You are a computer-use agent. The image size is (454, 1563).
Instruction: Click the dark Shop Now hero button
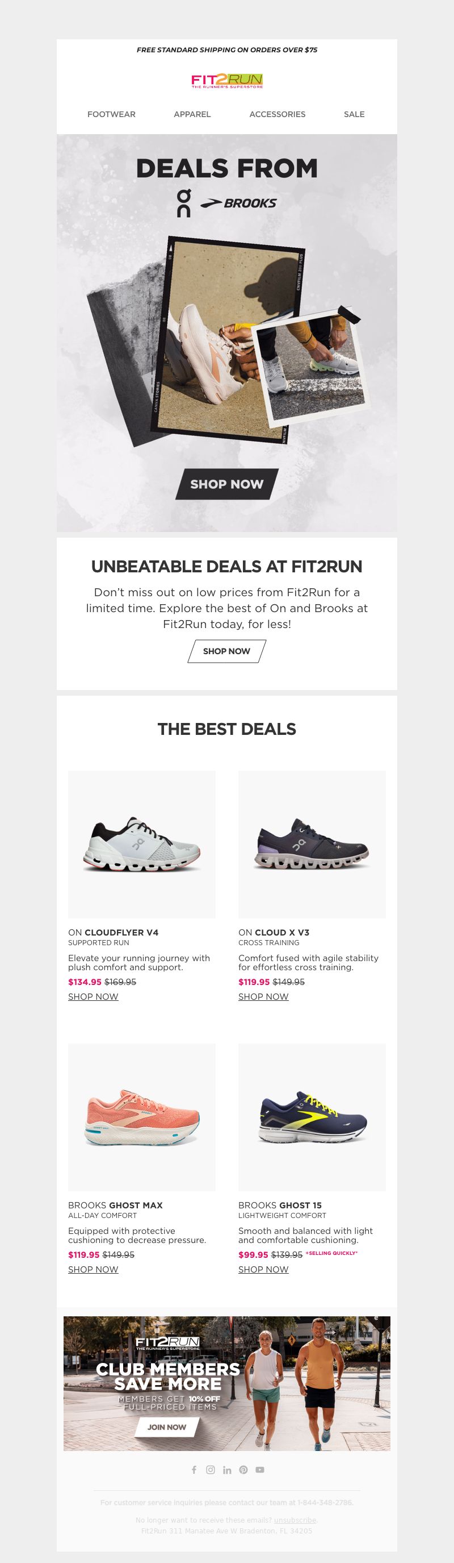coord(226,484)
